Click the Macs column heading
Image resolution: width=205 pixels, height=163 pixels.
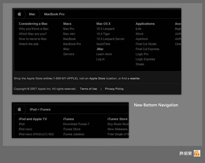coord(67,24)
